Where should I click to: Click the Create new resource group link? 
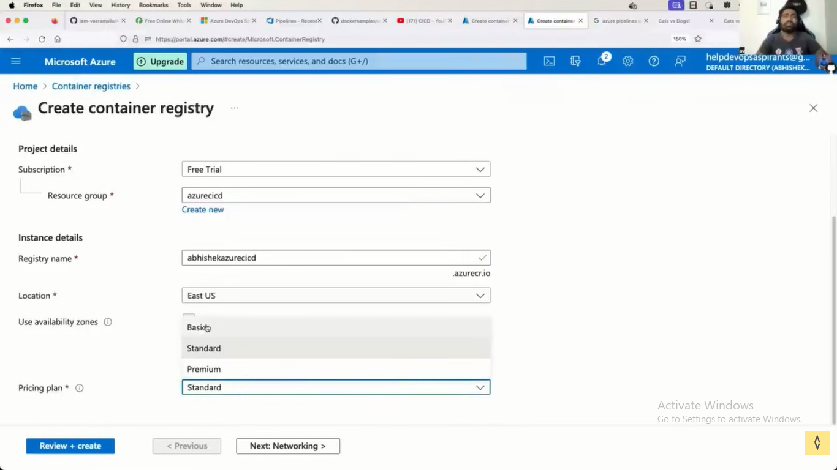pyautogui.click(x=203, y=209)
